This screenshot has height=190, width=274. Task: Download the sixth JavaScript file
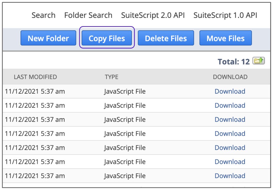click(x=230, y=162)
